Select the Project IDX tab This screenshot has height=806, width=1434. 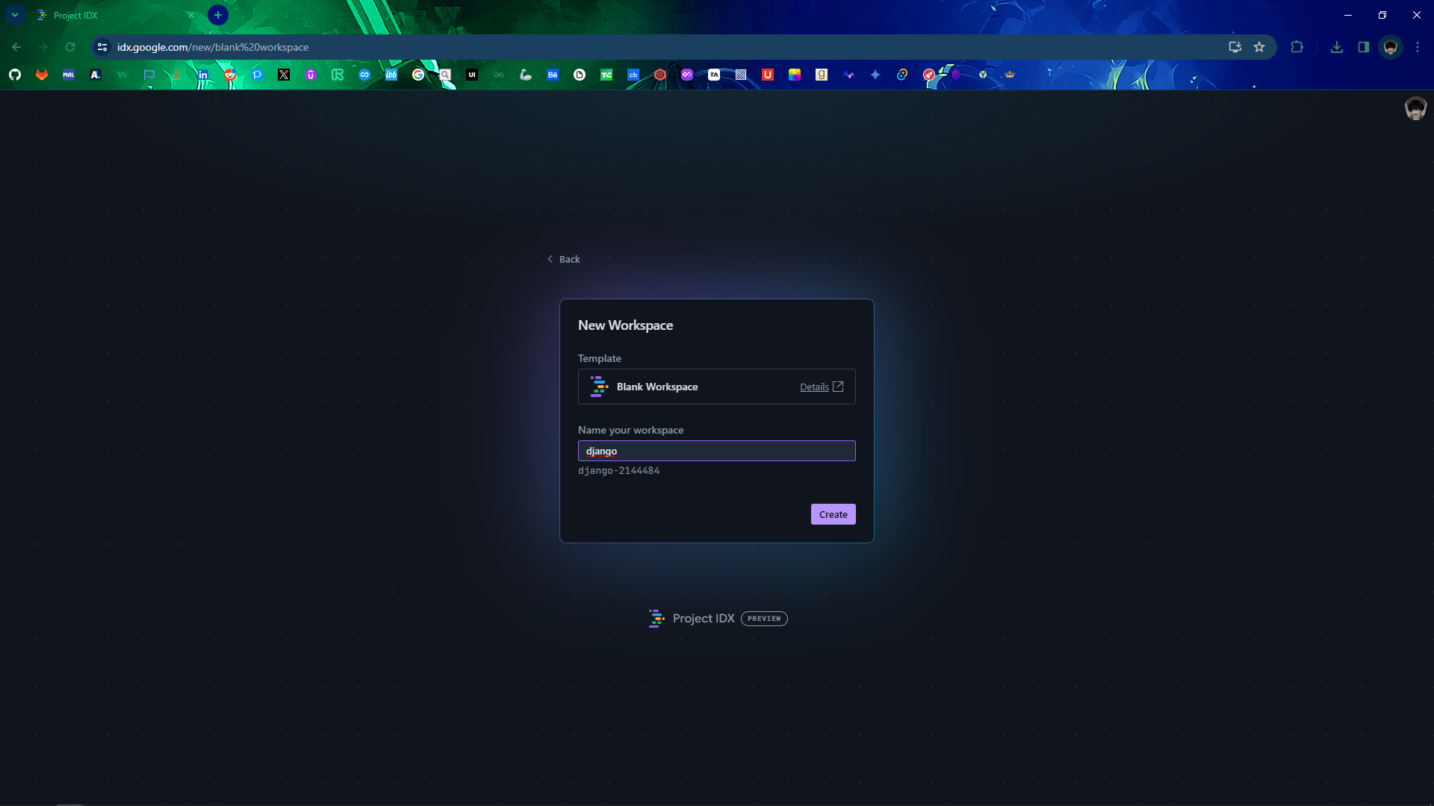[116, 15]
